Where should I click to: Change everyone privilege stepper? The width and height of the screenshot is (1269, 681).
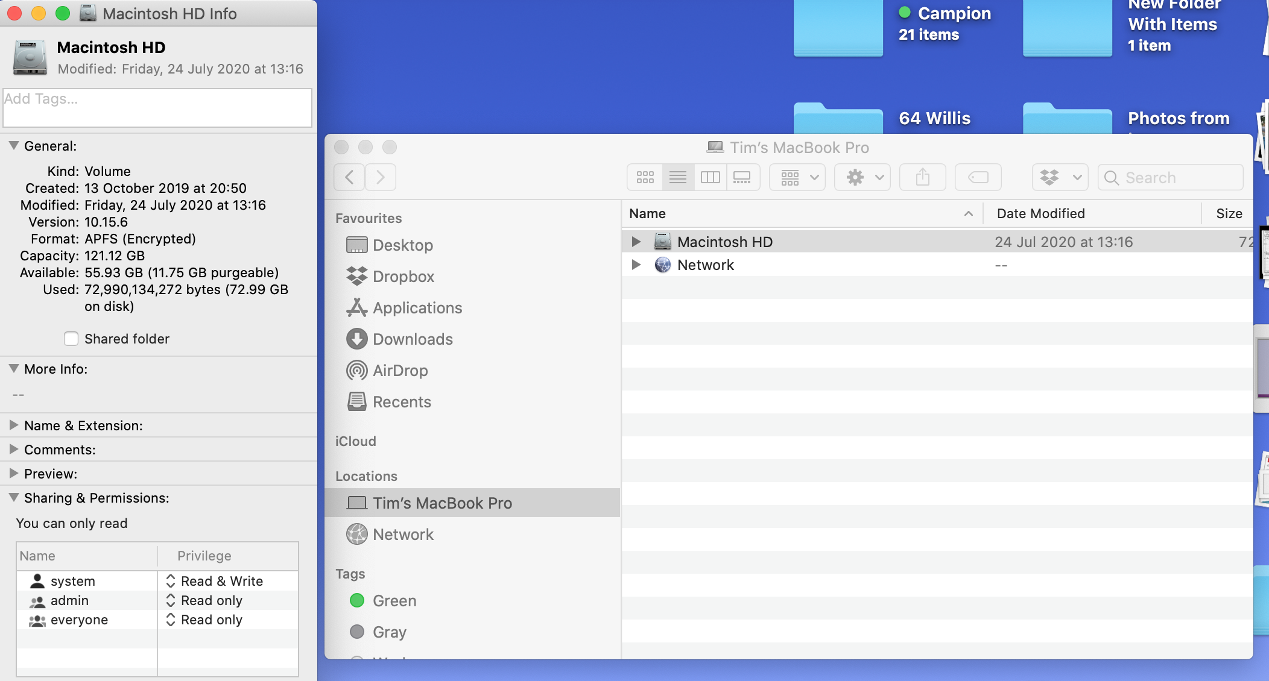pyautogui.click(x=171, y=620)
